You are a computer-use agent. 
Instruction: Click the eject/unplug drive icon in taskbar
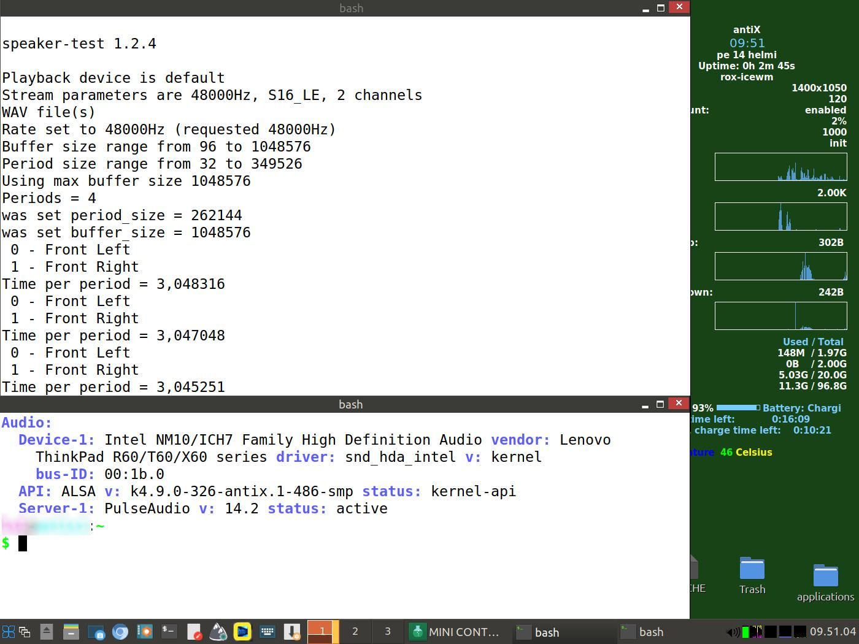[x=47, y=632]
